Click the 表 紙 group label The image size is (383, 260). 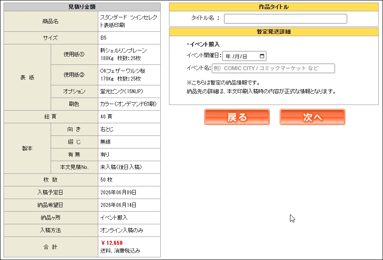point(28,77)
